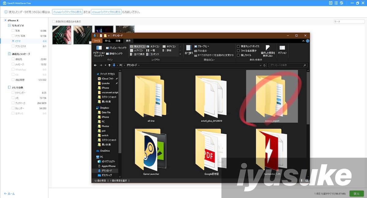Go back with Explorer back arrow

point(95,65)
